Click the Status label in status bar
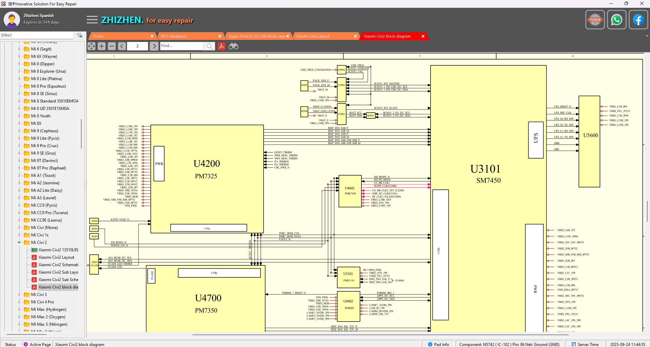 11,344
